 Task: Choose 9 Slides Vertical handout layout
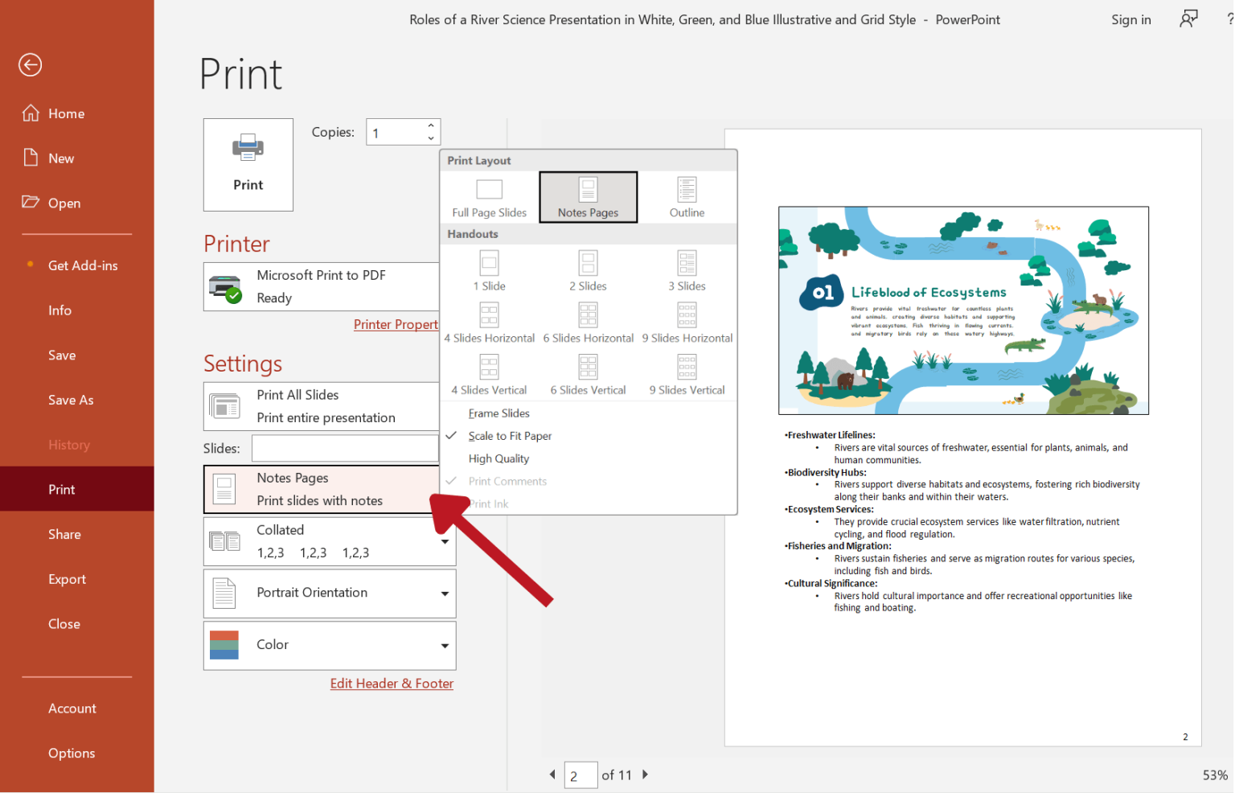click(687, 374)
